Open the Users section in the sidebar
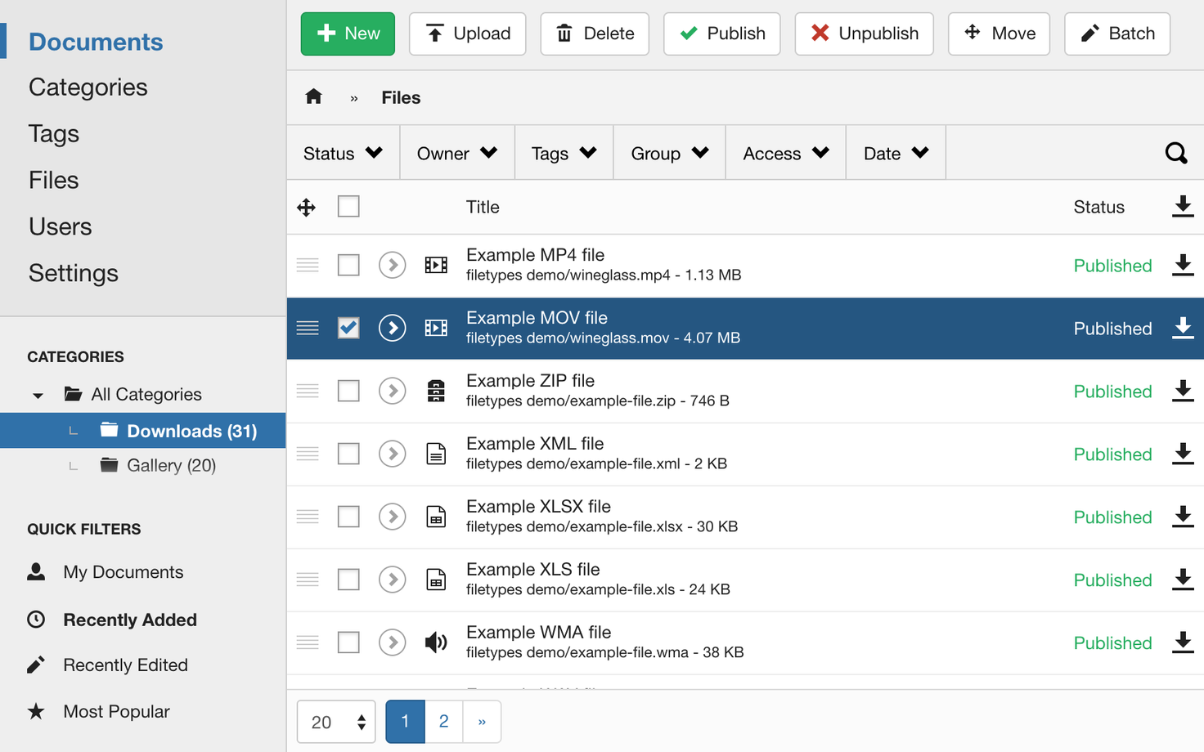 tap(60, 226)
